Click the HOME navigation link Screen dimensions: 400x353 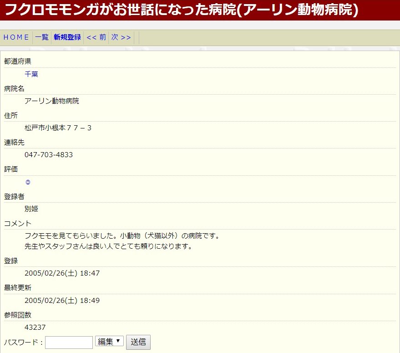coord(16,37)
